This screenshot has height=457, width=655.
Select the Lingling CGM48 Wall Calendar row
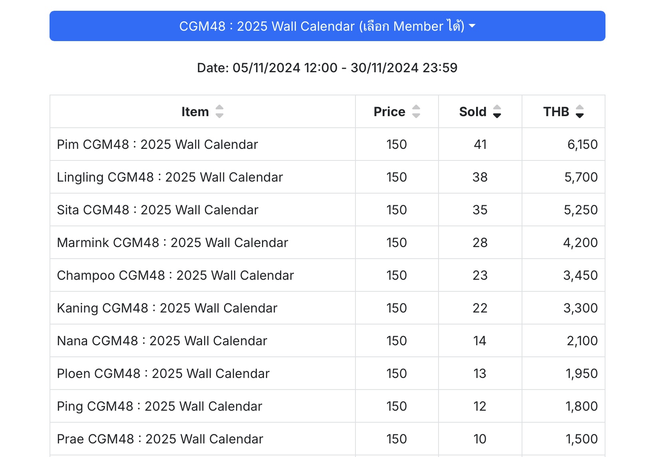click(327, 177)
